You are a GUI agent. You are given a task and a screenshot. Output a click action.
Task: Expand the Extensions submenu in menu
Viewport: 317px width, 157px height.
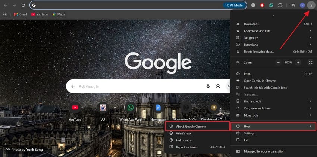274,45
